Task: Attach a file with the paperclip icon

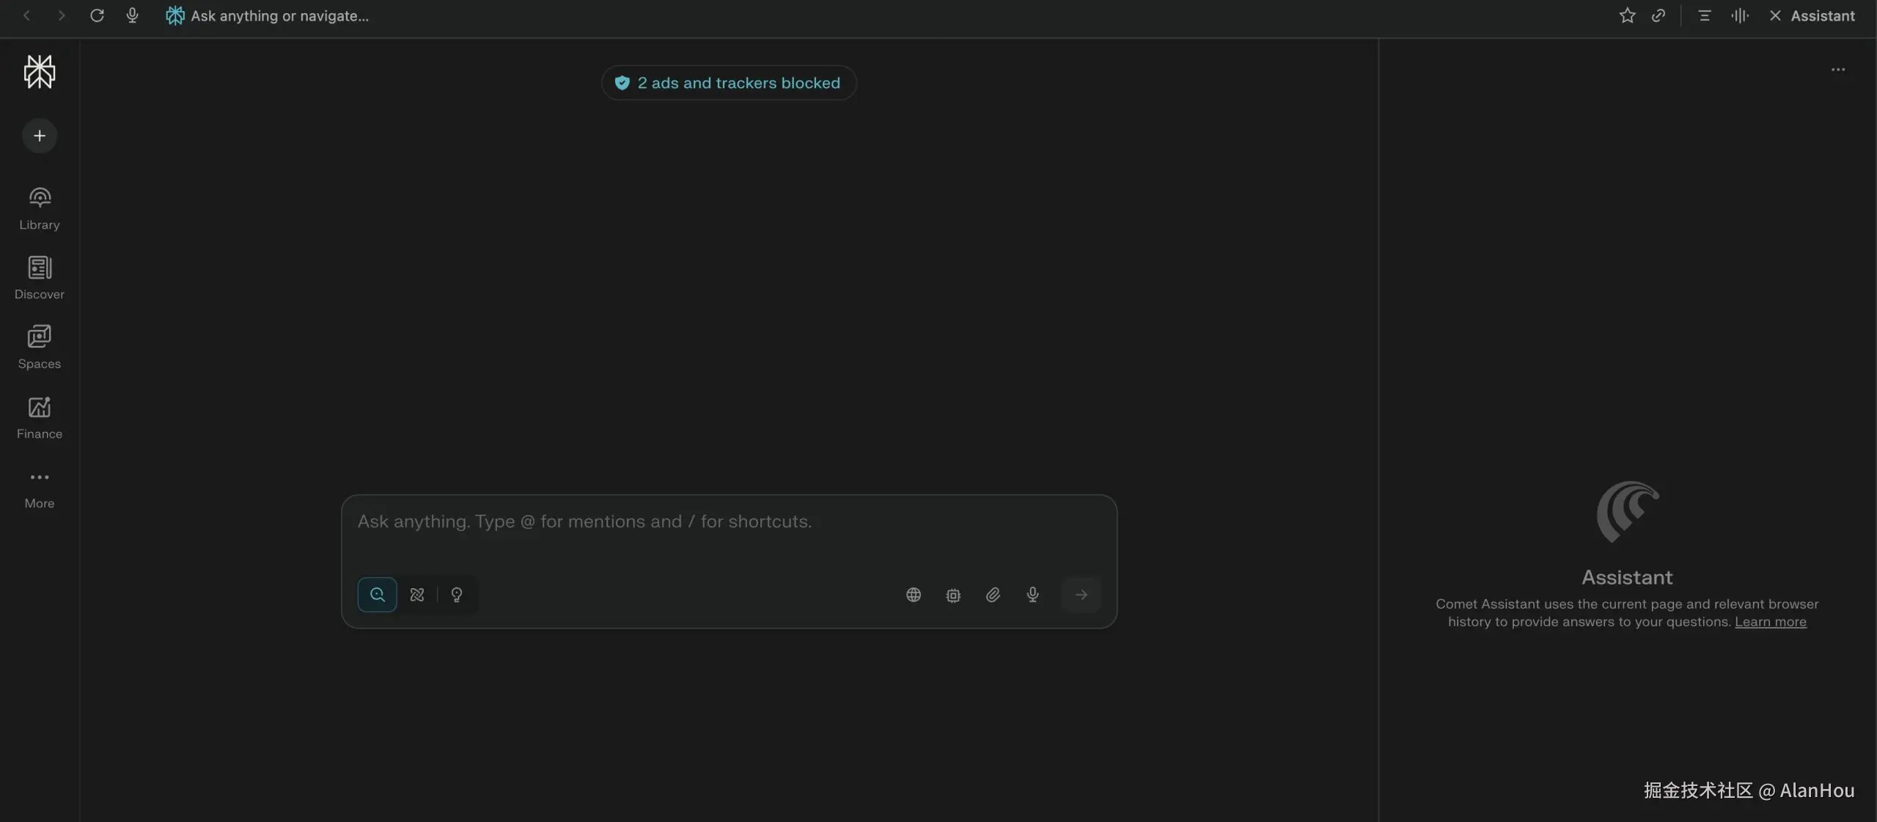Action: coord(993,595)
